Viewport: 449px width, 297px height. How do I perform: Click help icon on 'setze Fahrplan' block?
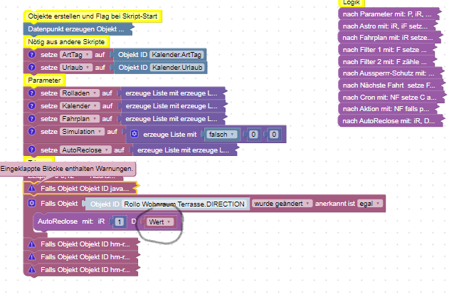point(32,119)
